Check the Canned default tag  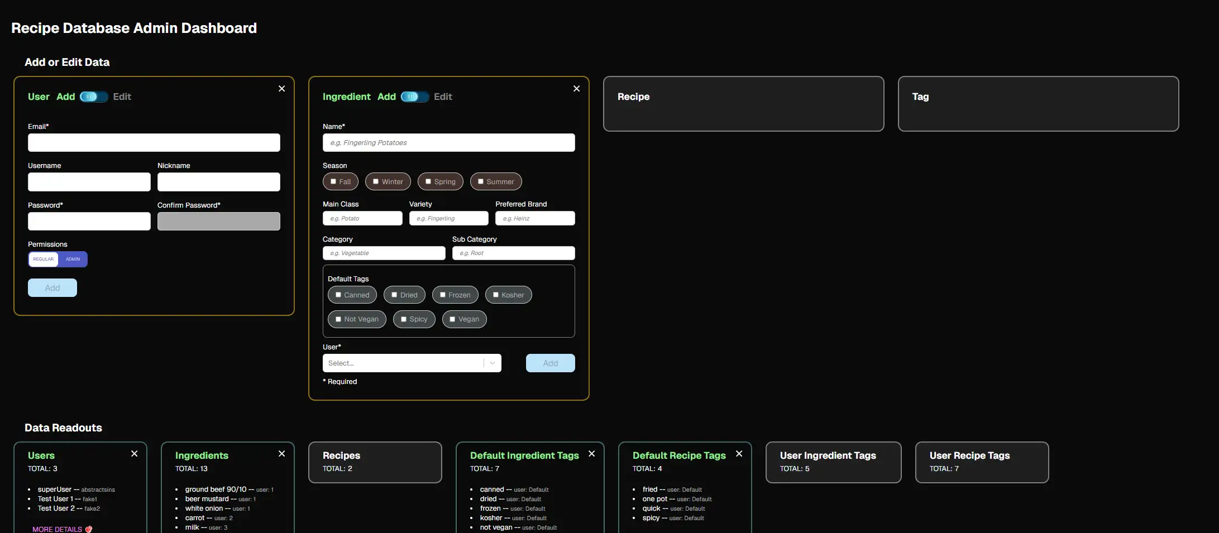(x=338, y=295)
